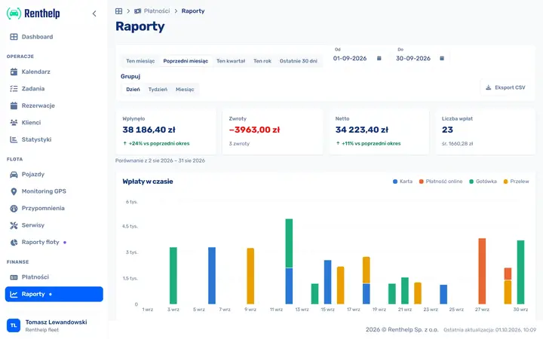The height and width of the screenshot is (339, 543).
Task: Select the Ten miesiąc range option
Action: pos(140,61)
